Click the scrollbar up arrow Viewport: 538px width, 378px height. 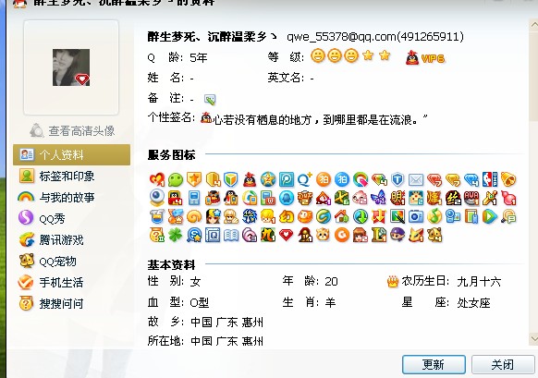click(x=534, y=25)
